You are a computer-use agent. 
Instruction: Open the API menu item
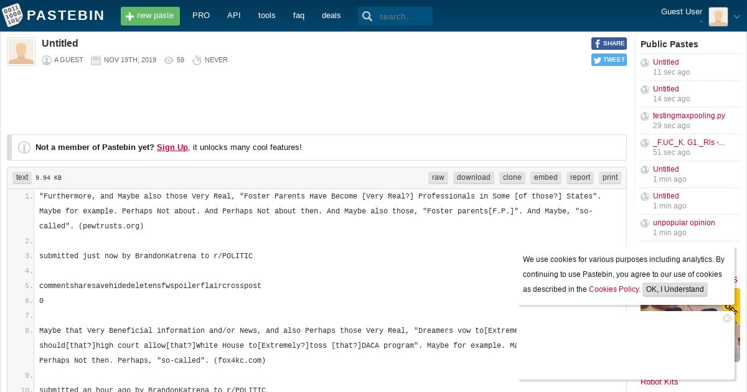pyautogui.click(x=234, y=16)
